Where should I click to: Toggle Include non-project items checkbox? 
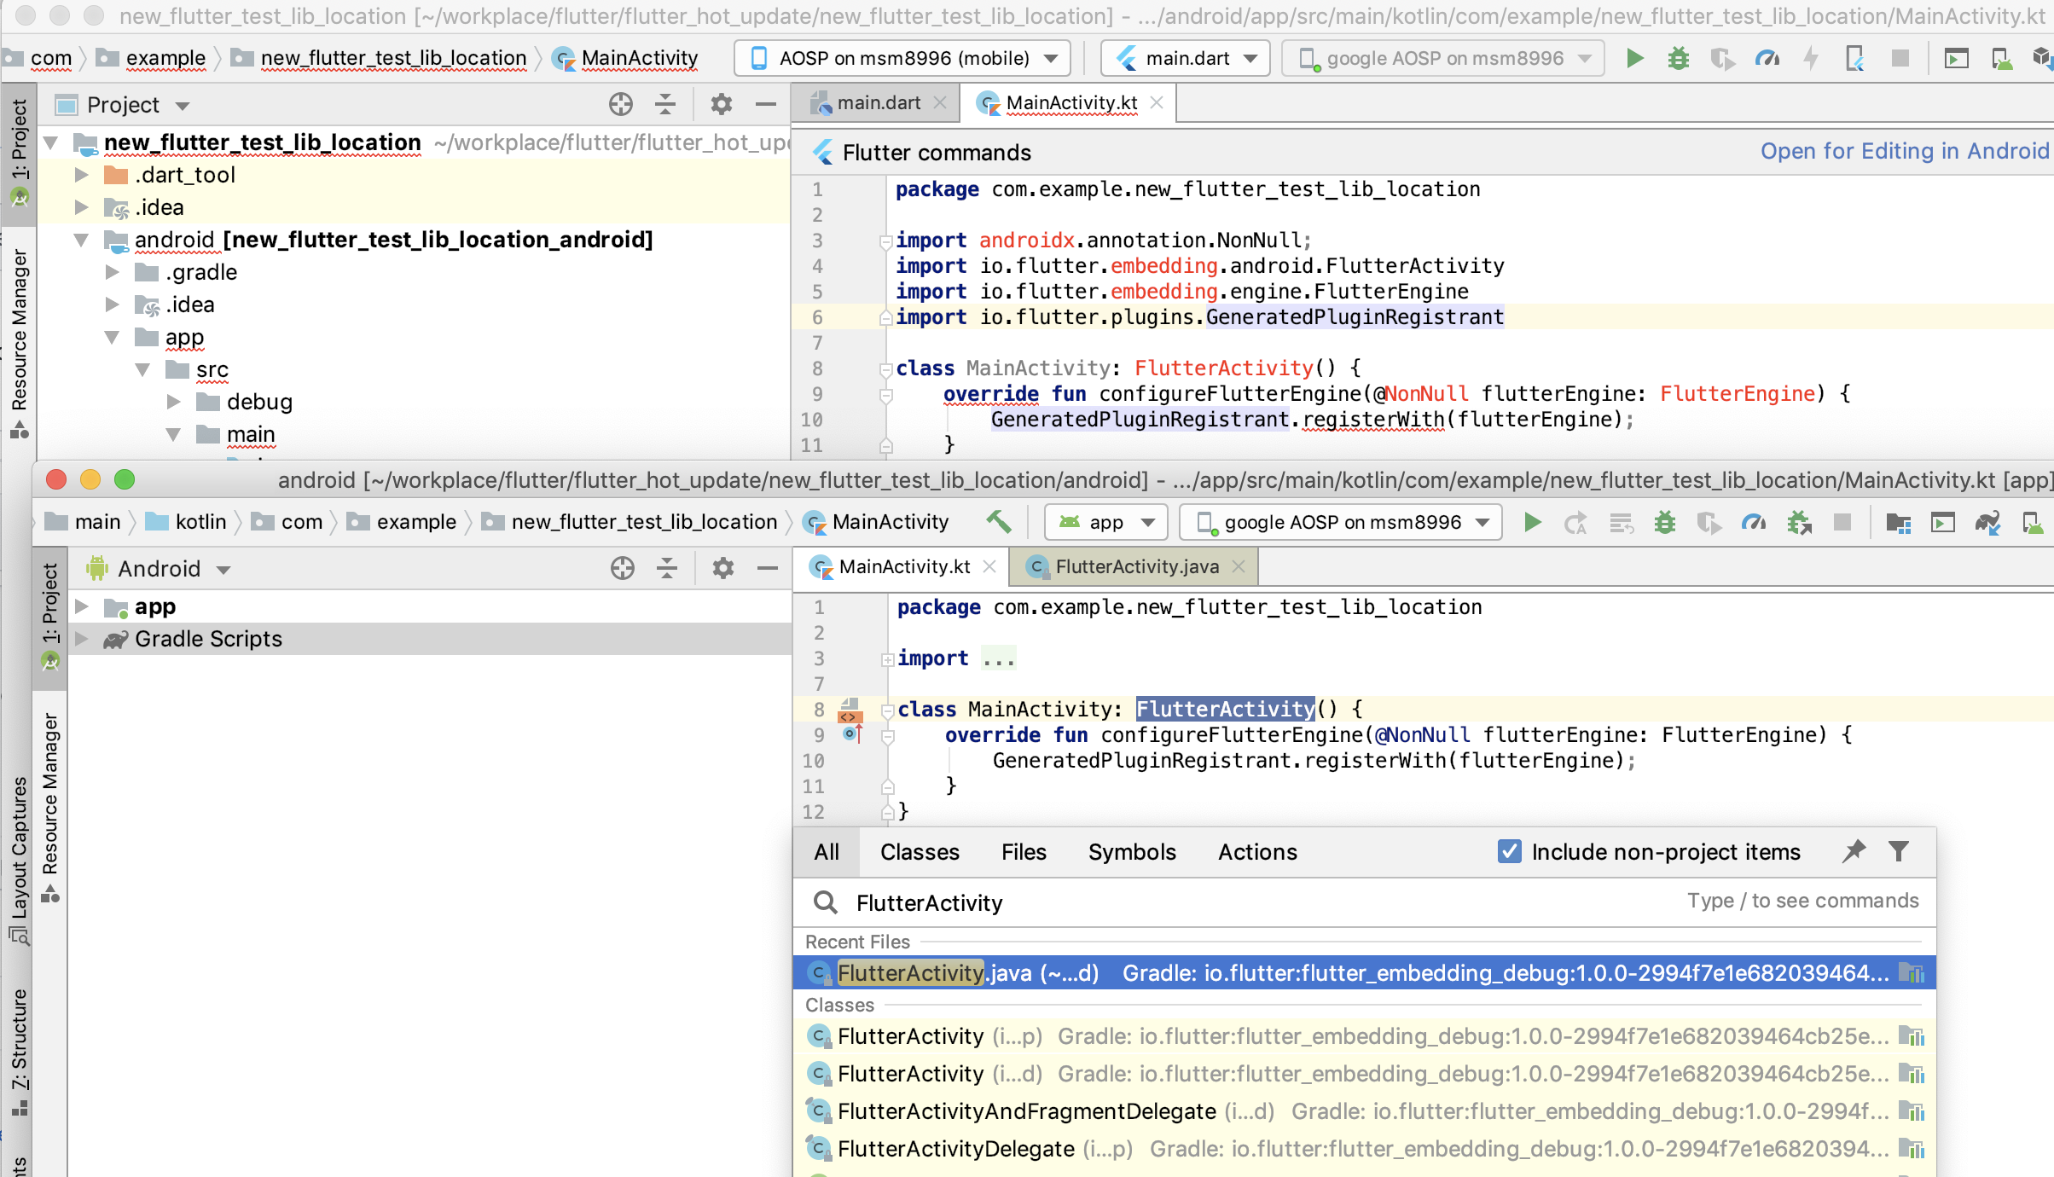pos(1509,851)
